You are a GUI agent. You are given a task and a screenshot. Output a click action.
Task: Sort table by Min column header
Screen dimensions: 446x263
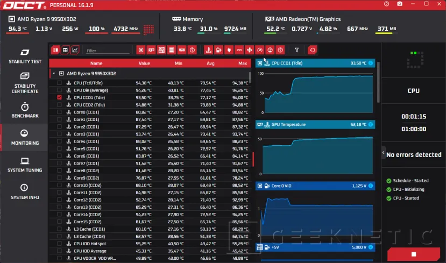click(x=178, y=63)
